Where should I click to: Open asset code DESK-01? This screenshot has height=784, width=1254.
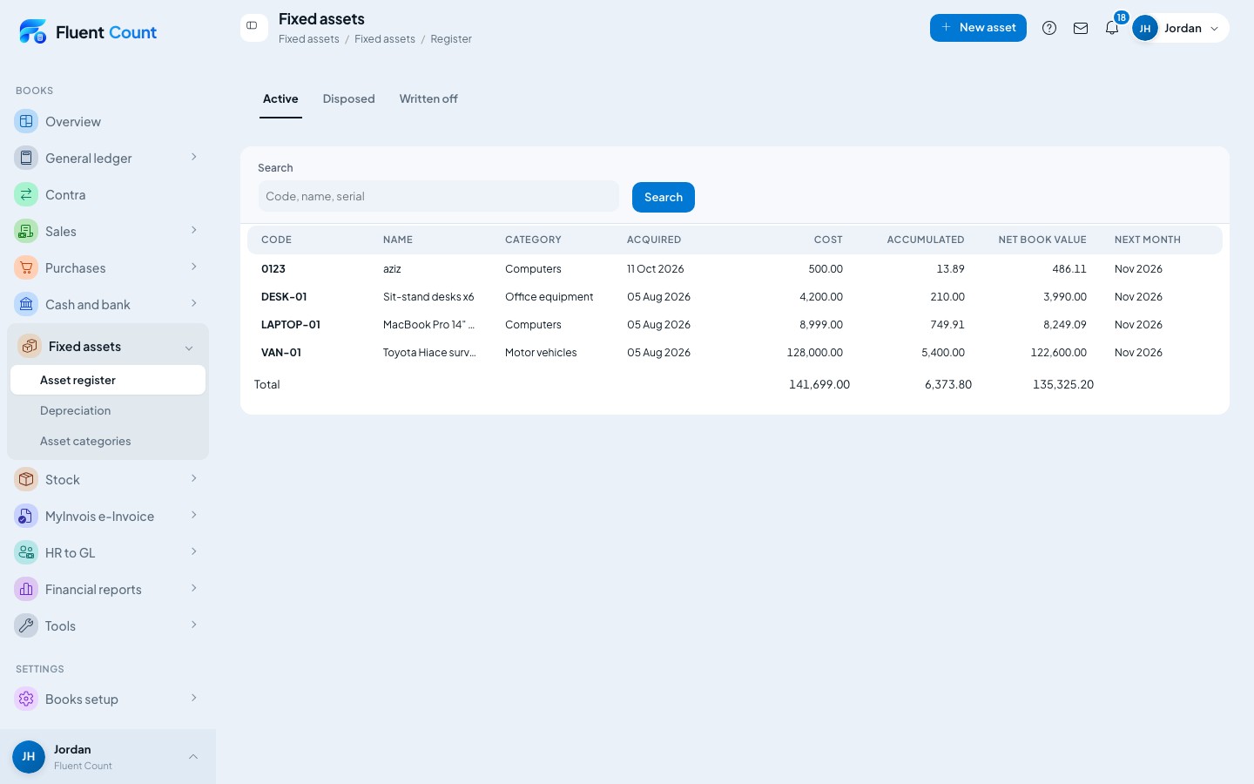[x=284, y=297]
